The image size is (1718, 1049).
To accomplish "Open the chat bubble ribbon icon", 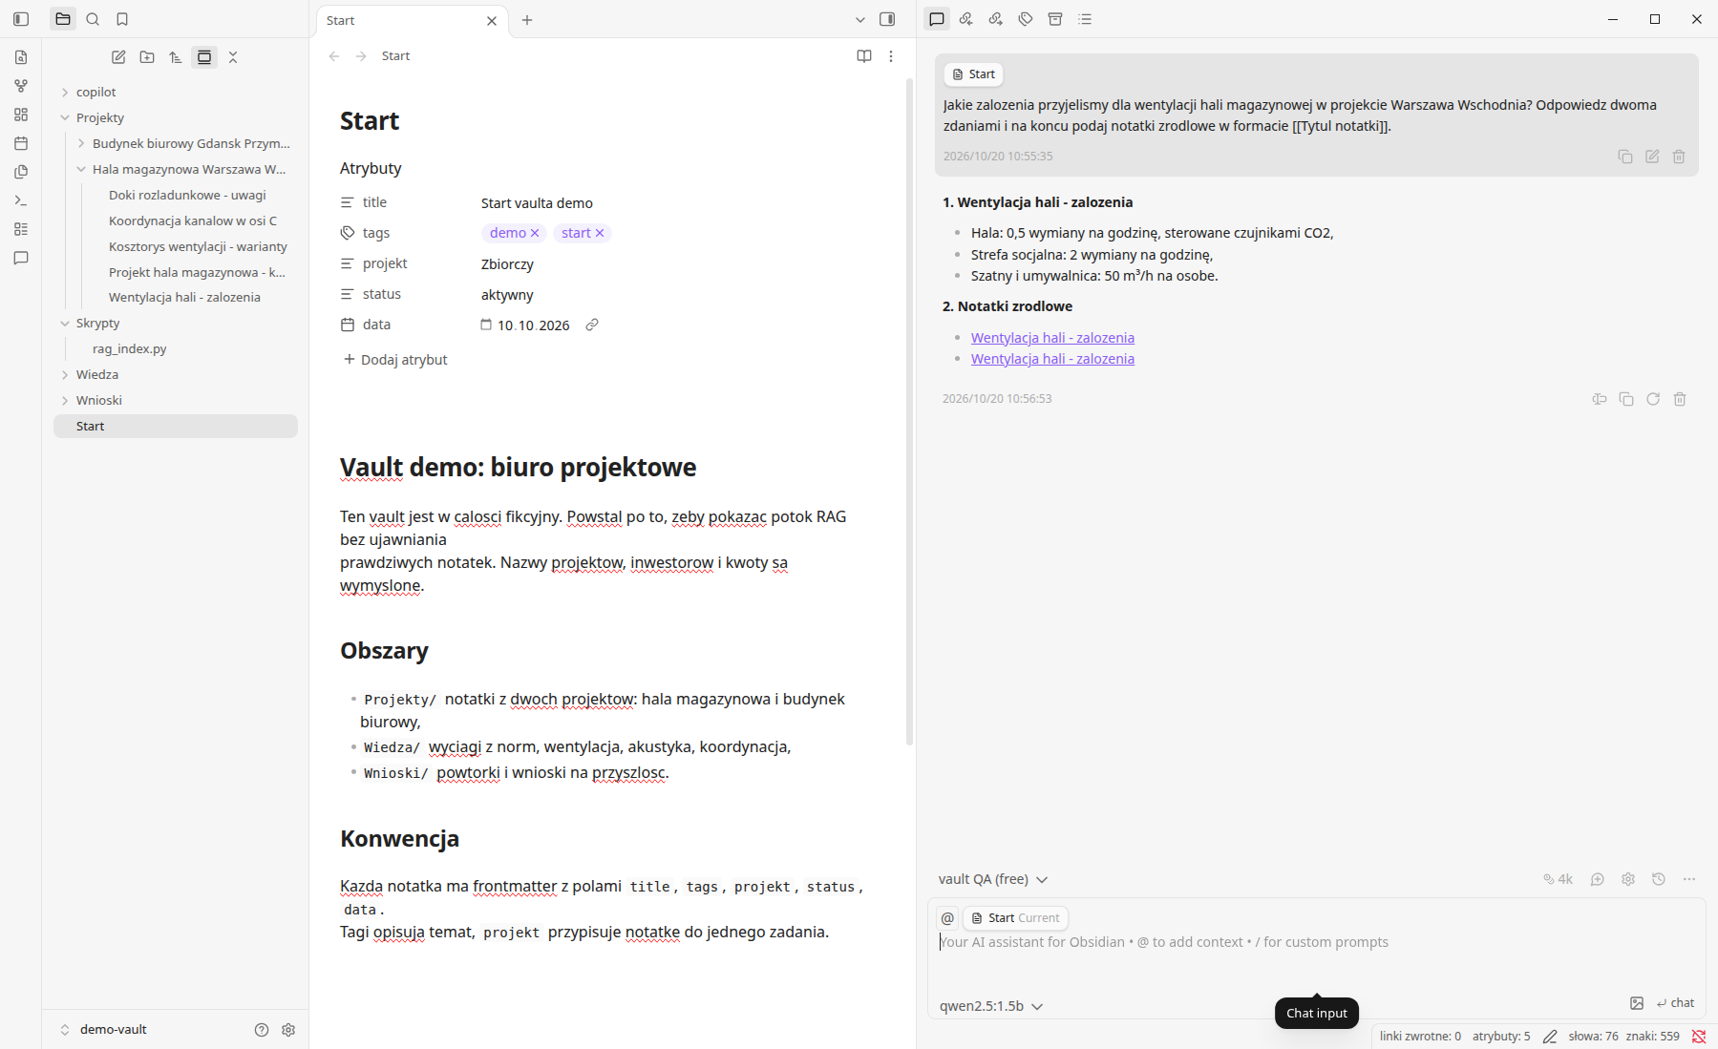I will (21, 258).
